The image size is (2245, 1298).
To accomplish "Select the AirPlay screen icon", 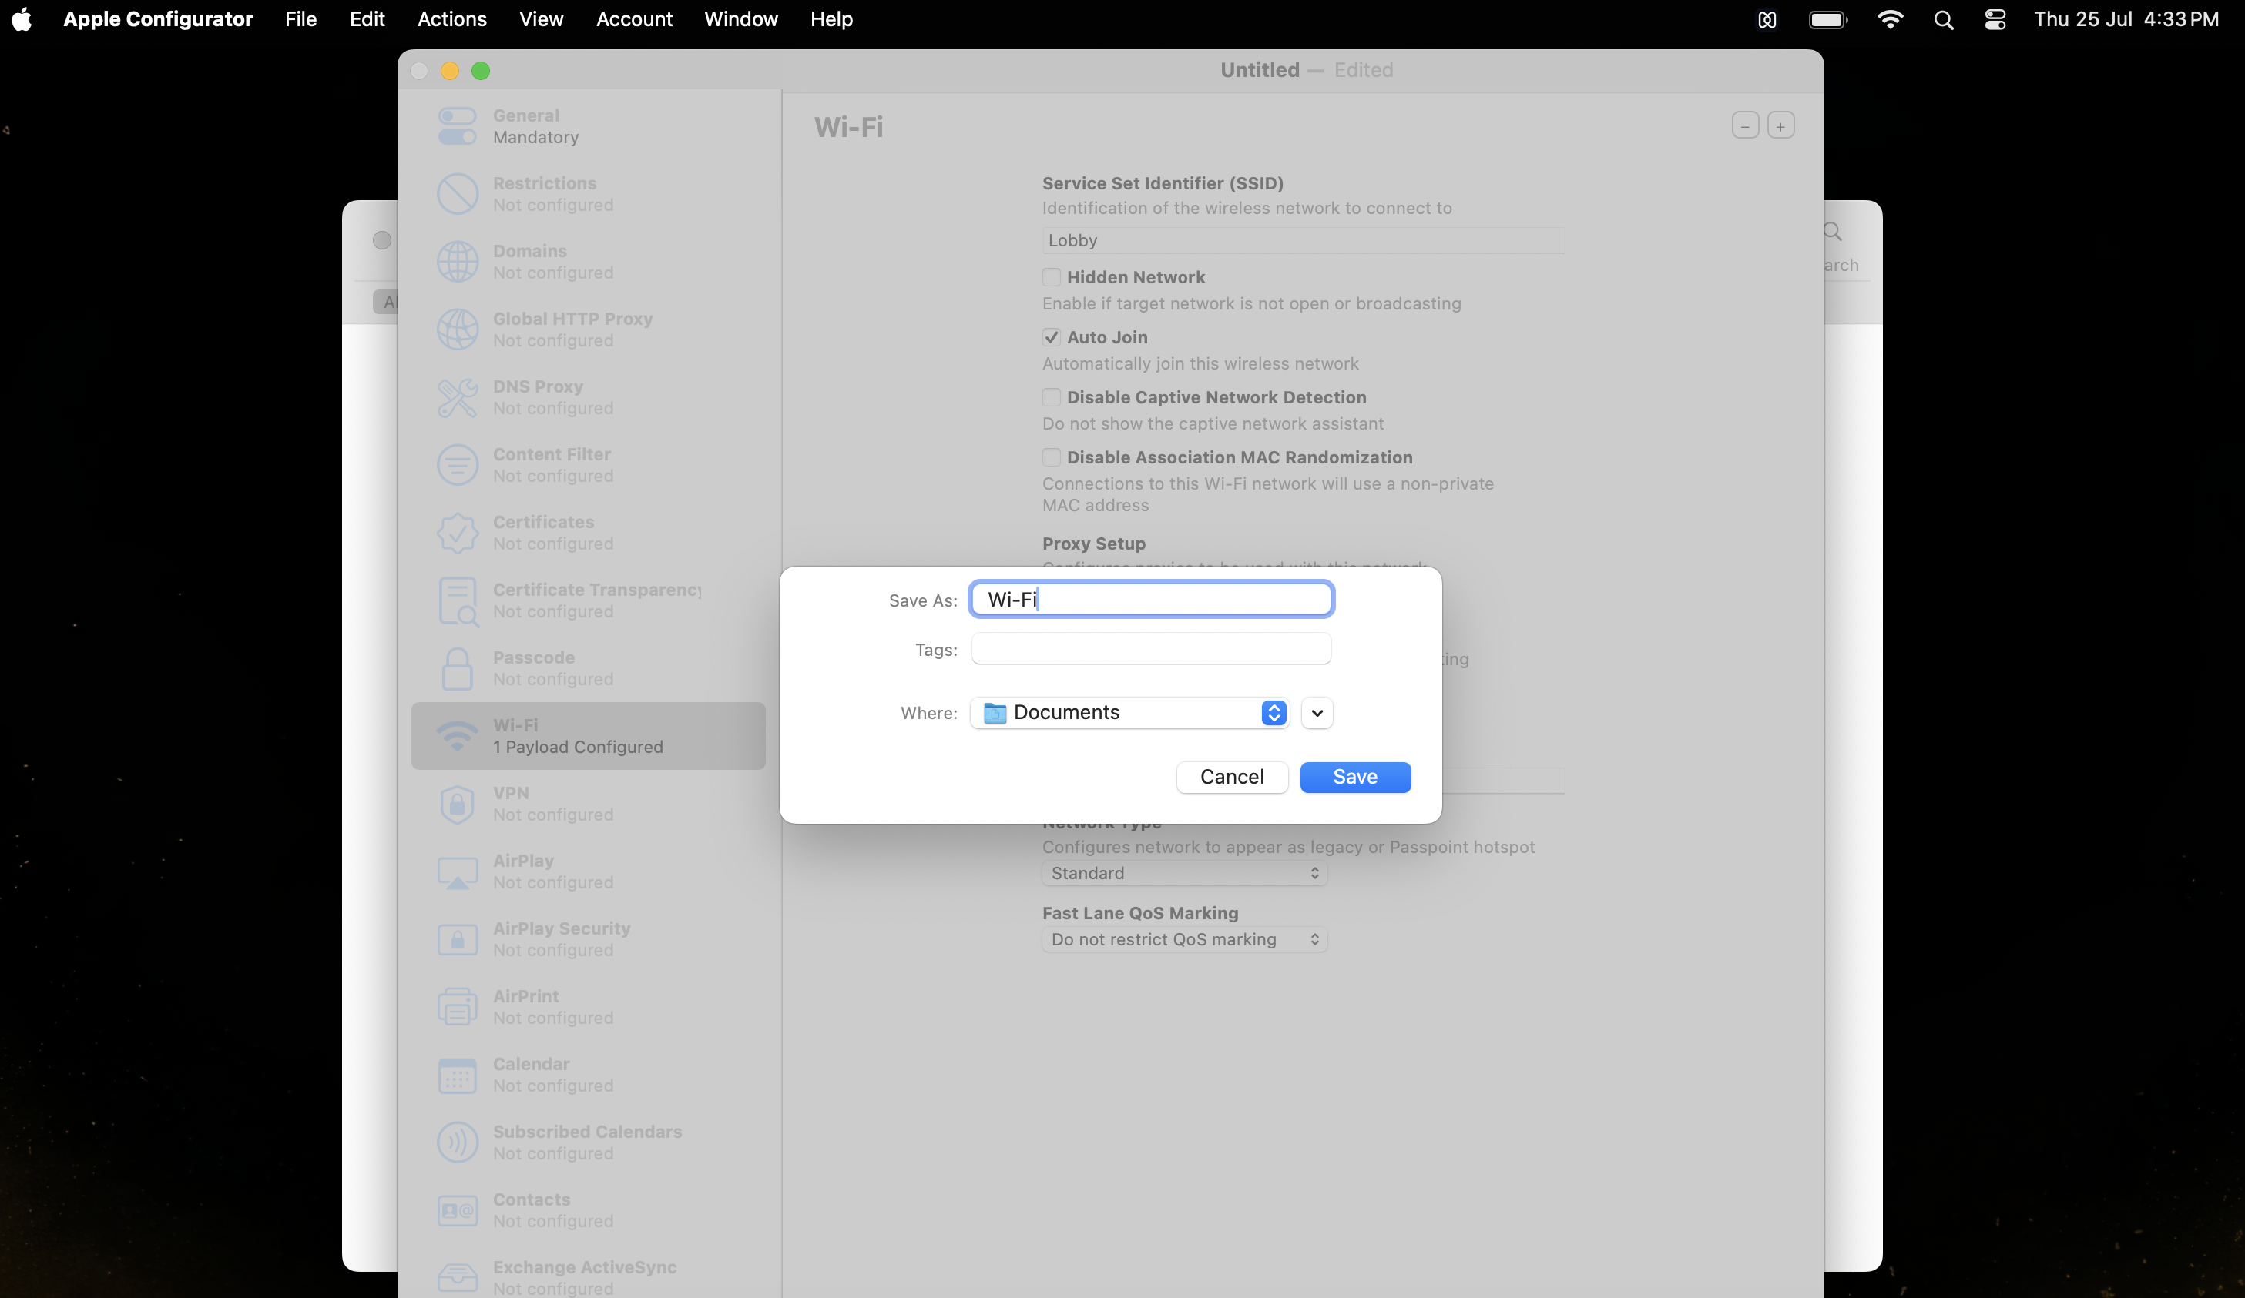I will pyautogui.click(x=457, y=871).
